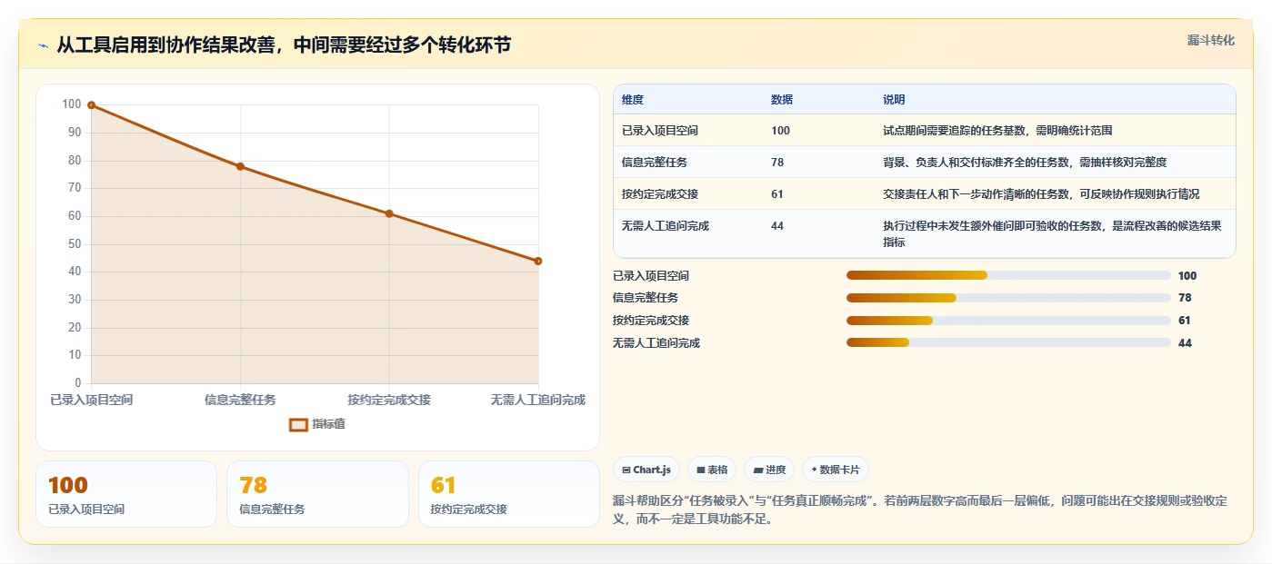Click the lightning icon beside the title

(43, 45)
